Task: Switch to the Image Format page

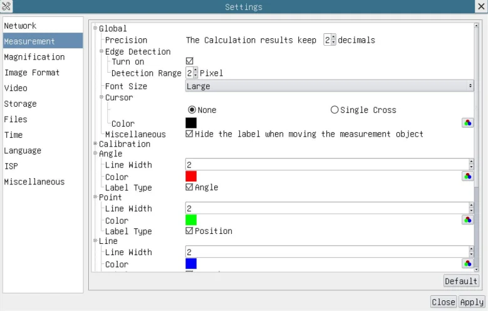Action: coord(31,73)
